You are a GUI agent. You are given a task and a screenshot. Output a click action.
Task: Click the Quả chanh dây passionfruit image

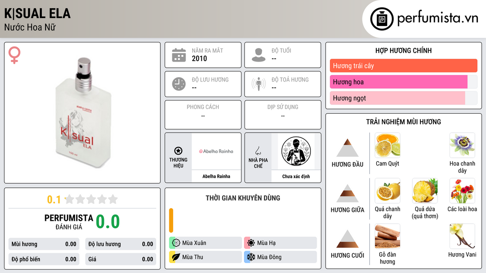[387, 191]
